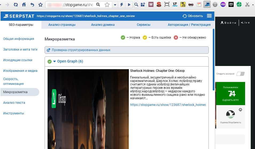Image resolution: width=255 pixels, height=149 pixels.
Task: Open the Сервисы tab
Action: [x=144, y=25]
